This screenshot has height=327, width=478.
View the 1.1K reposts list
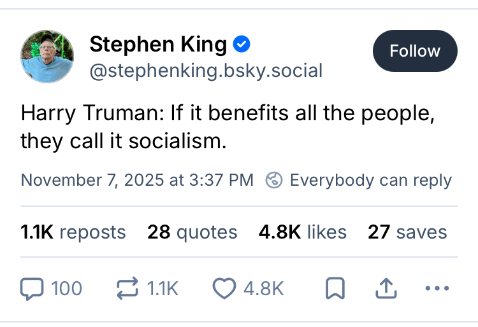[73, 232]
